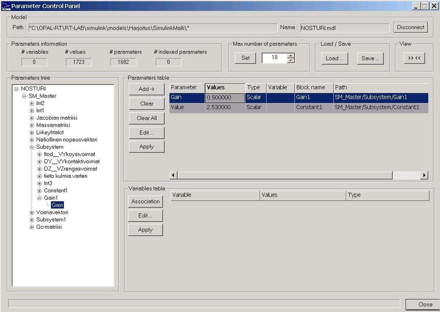Click the NOSTURI.mdl Name field
The height and width of the screenshot is (312, 440).
coord(345,28)
